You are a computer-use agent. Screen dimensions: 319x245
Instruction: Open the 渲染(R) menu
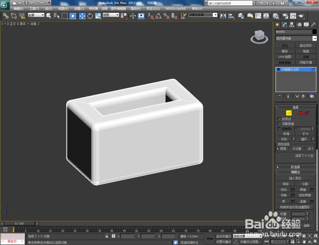coord(135,9)
